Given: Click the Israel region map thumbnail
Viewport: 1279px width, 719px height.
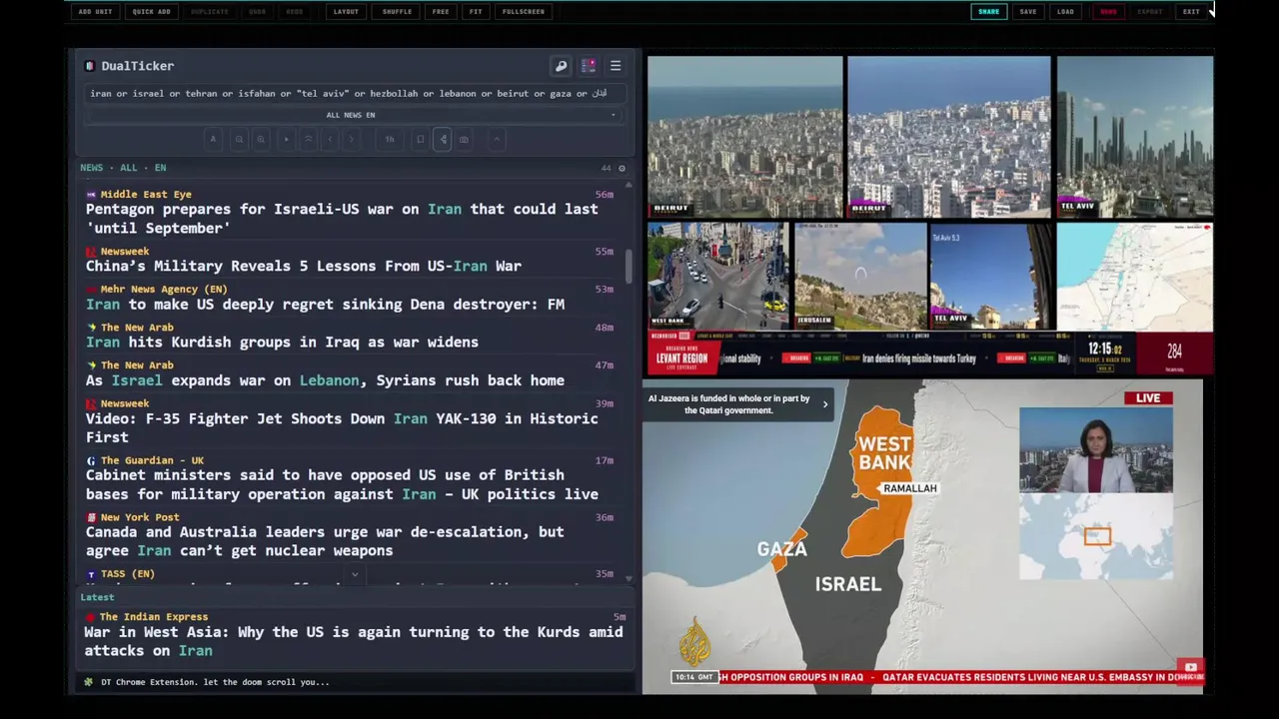Looking at the screenshot, I should (x=1135, y=277).
